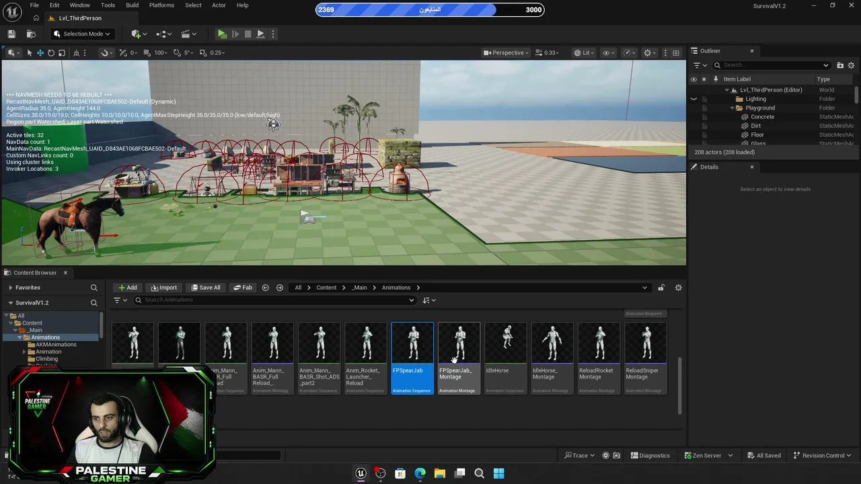The image size is (861, 484).
Task: Activate the Scale gizmo tool
Action: tap(61, 52)
